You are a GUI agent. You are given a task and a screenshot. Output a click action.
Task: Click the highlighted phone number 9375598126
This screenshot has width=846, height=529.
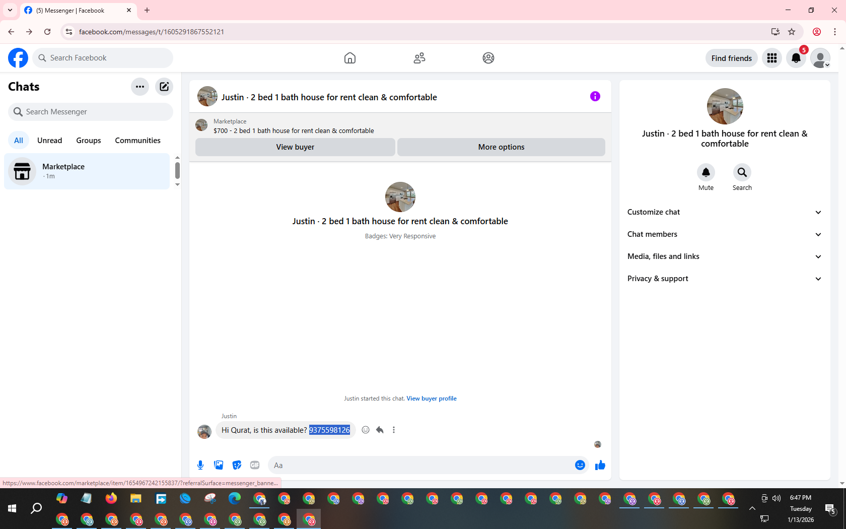coord(329,430)
